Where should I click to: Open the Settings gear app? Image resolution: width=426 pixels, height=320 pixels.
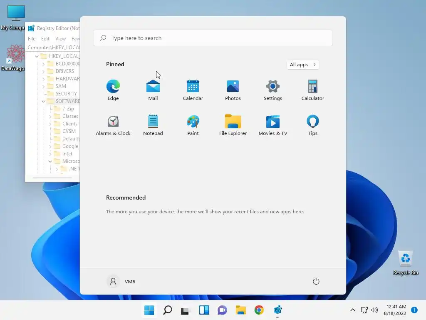[x=273, y=90]
